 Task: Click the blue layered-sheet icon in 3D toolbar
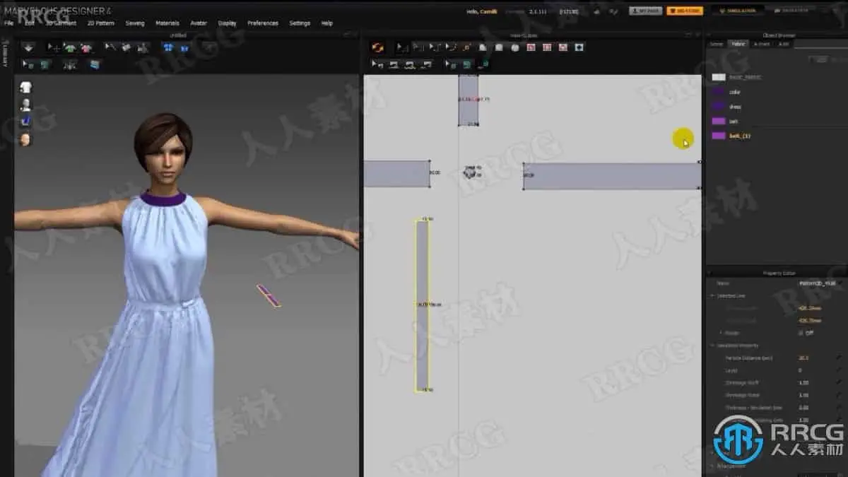95,64
